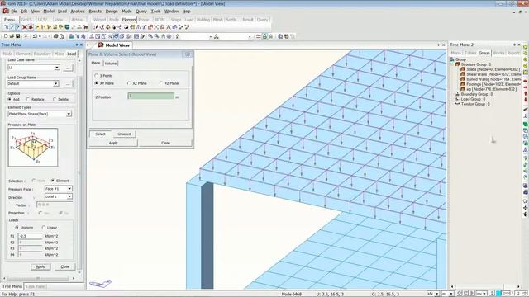Screen dimensions: 529x297
Task: Open the Load Case Name dropdown
Action: click(57, 68)
